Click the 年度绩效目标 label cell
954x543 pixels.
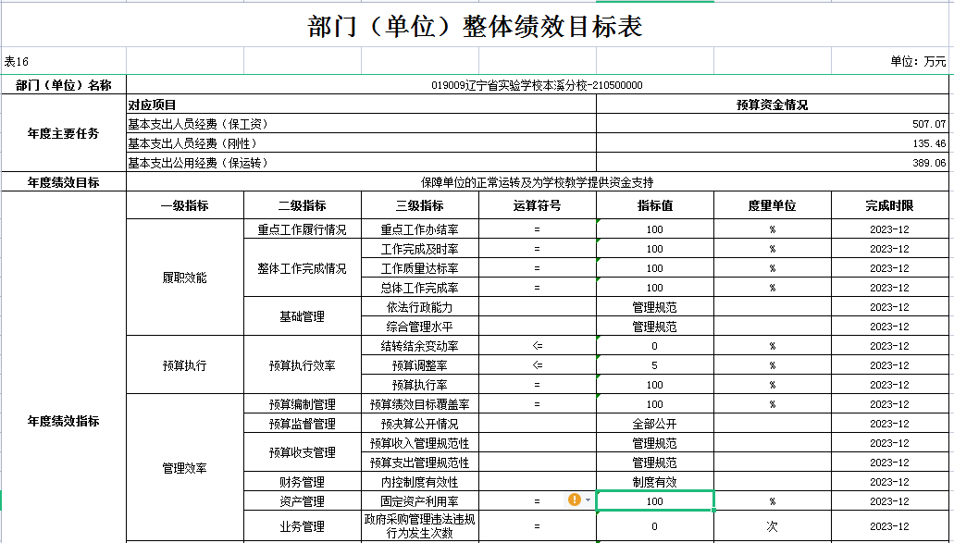tap(63, 182)
